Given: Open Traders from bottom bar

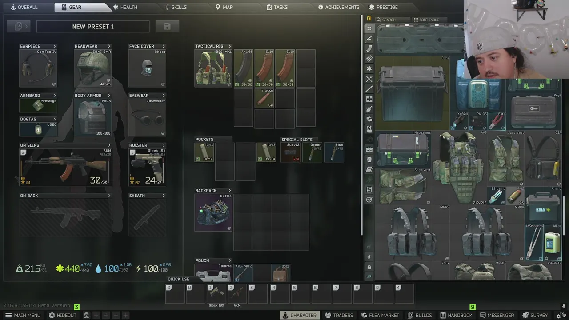Looking at the screenshot, I should pos(339,315).
